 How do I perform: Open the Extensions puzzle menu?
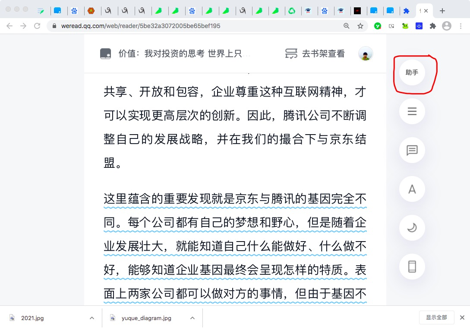coord(432,26)
